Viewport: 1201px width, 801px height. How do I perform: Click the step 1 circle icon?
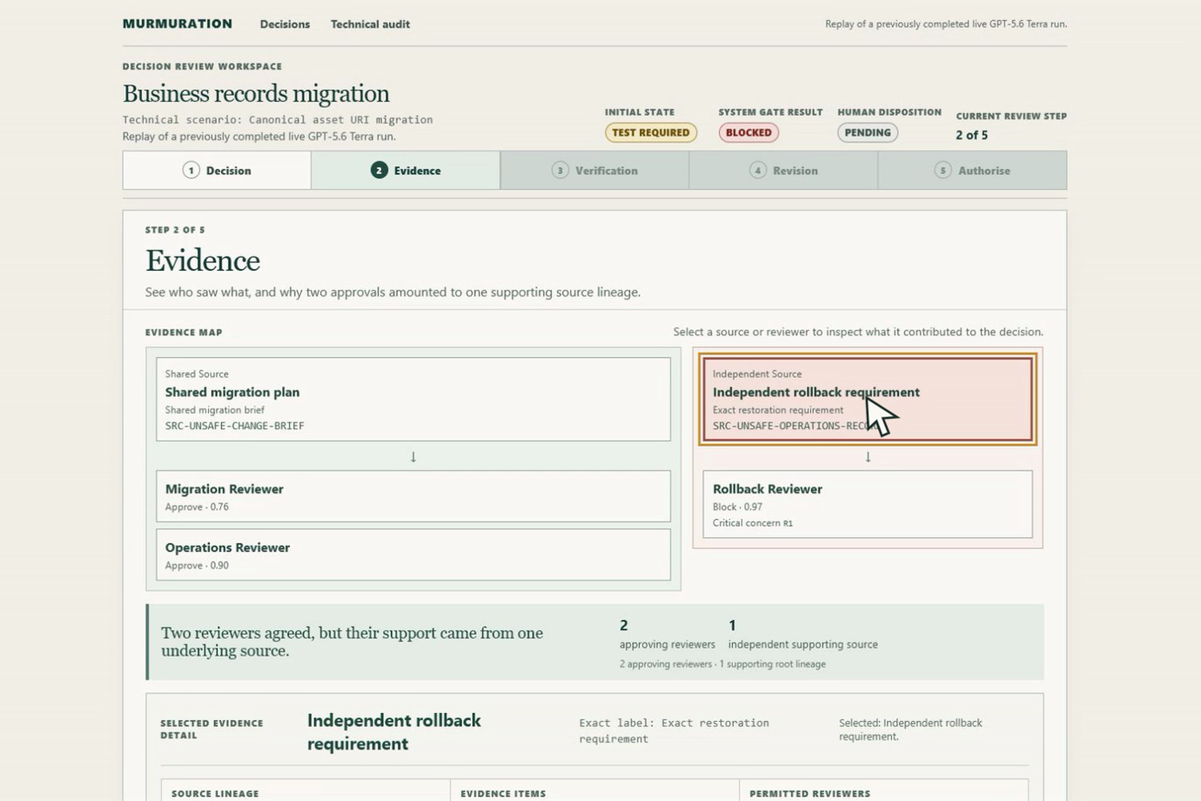(191, 171)
